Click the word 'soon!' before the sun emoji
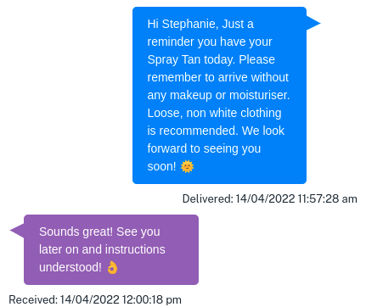 point(161,166)
